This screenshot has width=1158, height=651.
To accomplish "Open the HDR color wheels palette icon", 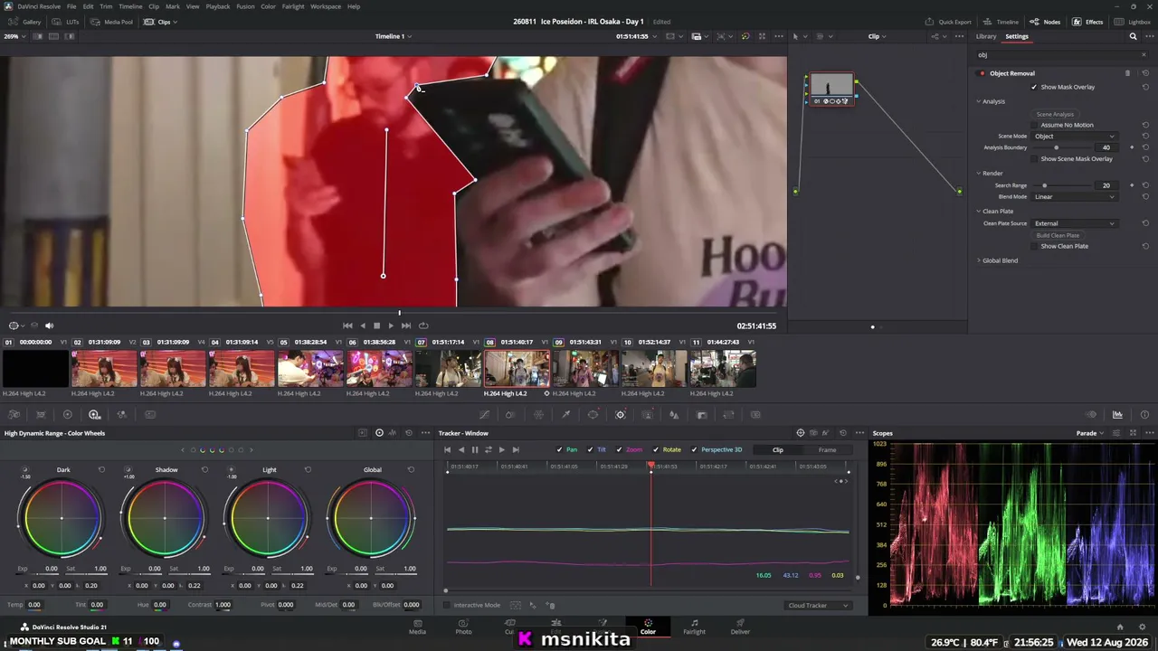I will click(x=94, y=415).
